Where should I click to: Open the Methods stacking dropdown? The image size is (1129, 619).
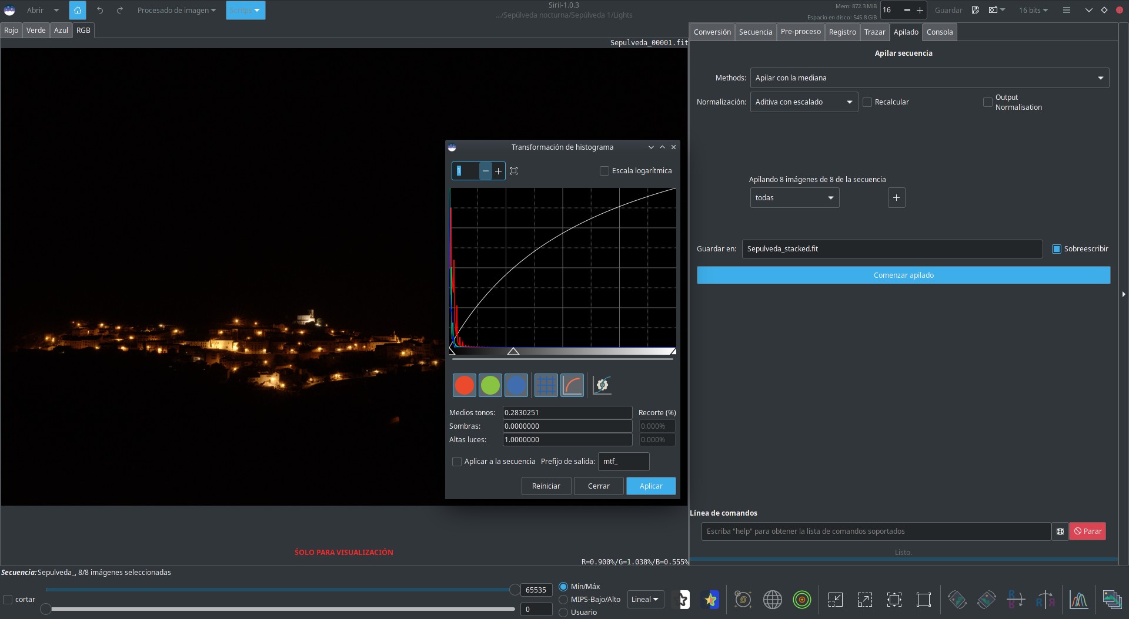click(x=929, y=78)
